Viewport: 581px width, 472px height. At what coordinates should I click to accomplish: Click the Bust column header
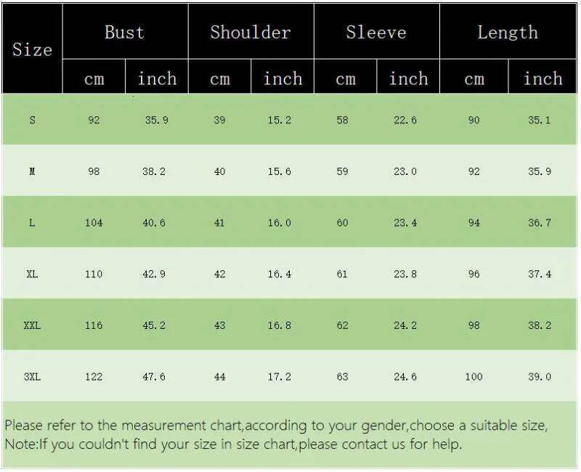(125, 32)
